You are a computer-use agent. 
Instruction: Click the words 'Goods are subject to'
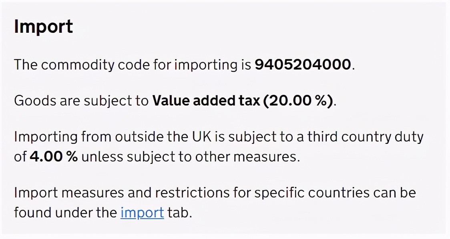[81, 101]
